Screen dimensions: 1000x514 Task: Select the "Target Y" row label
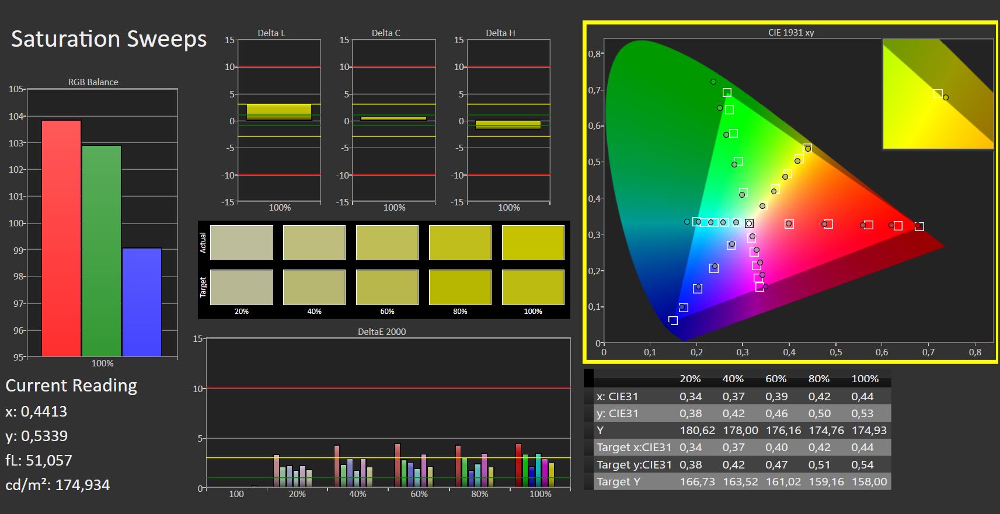[x=618, y=482]
